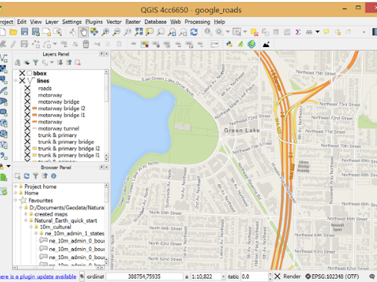Click the black mountain terrain plugin icon
Viewport: 377px width, 282px height.
pos(266,45)
